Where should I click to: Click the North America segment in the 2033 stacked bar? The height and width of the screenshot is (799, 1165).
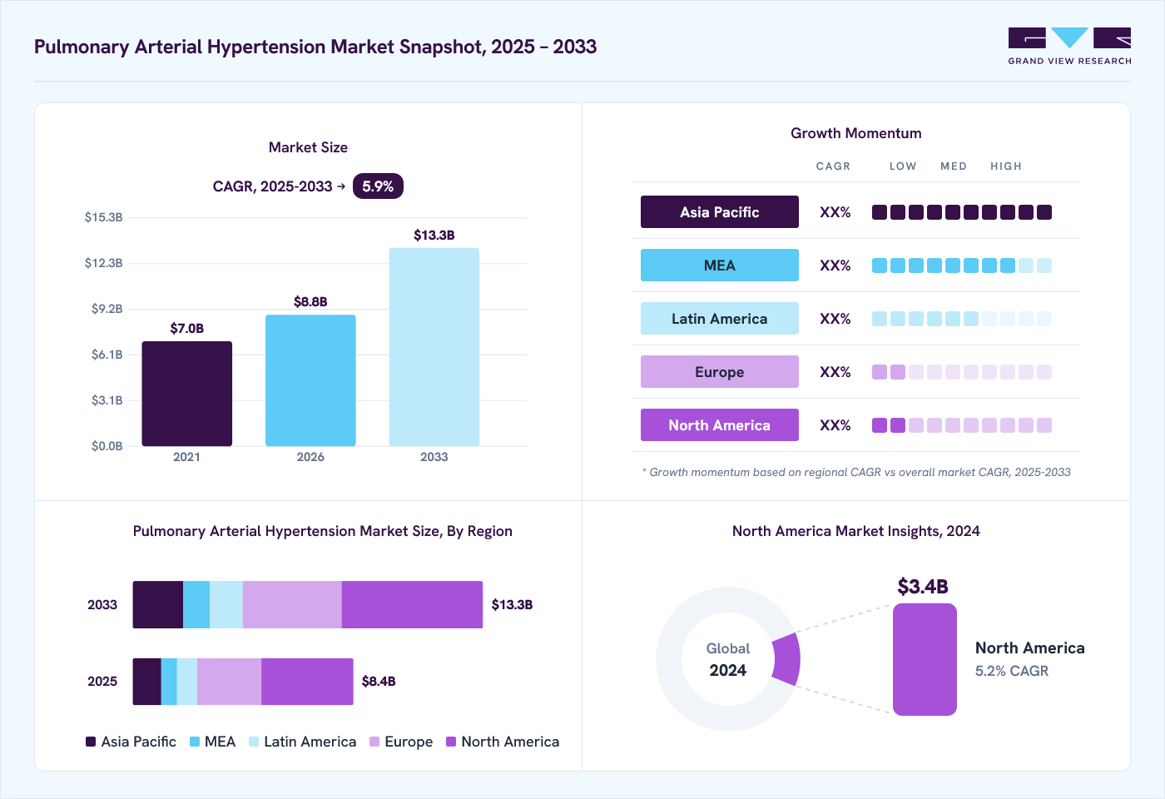click(412, 605)
